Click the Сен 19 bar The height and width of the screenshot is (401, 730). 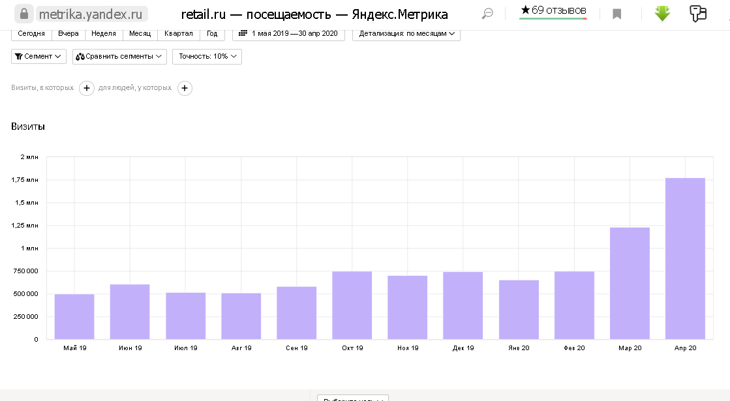pyautogui.click(x=297, y=312)
